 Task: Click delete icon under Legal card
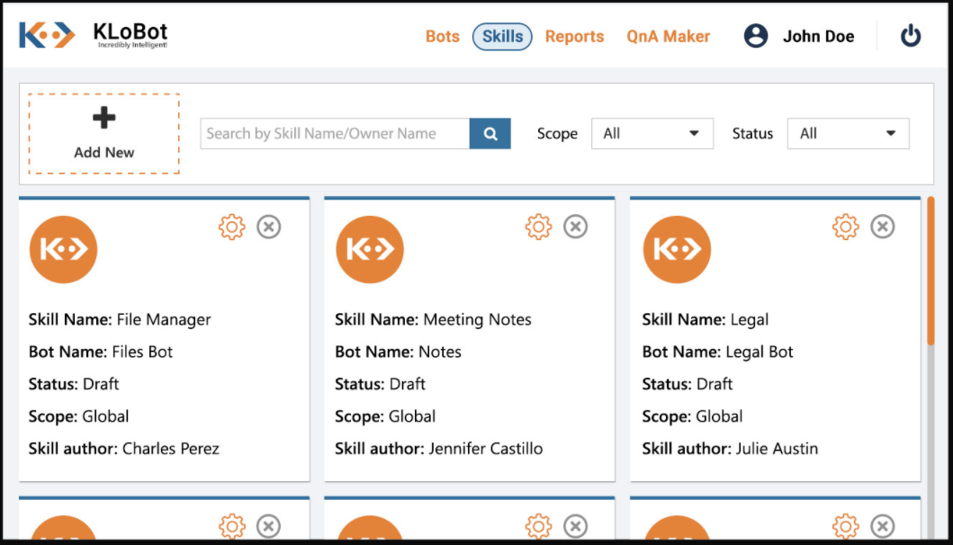[883, 526]
